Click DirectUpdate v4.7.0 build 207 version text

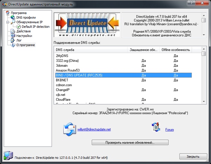pyautogui.click(x=161, y=17)
